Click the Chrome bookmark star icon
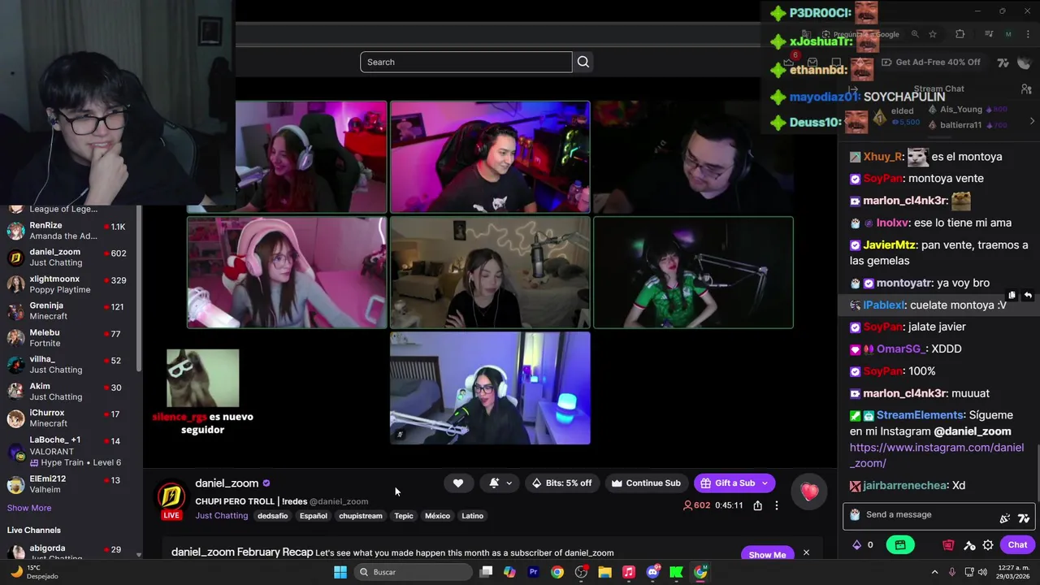Screen dimensions: 1040x585 pyautogui.click(x=933, y=34)
